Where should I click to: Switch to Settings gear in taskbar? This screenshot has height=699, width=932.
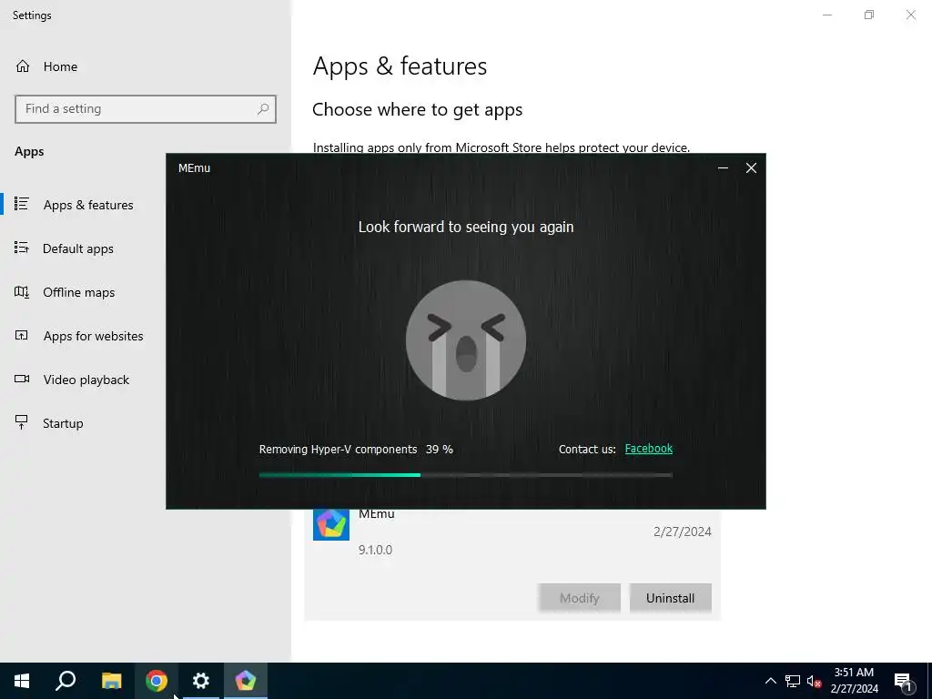pos(201,681)
